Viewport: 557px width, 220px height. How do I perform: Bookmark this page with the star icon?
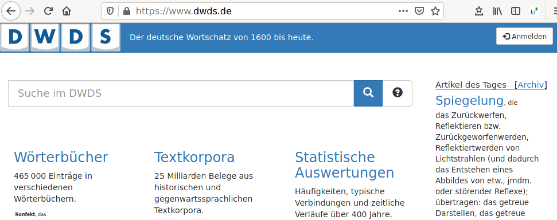click(435, 11)
